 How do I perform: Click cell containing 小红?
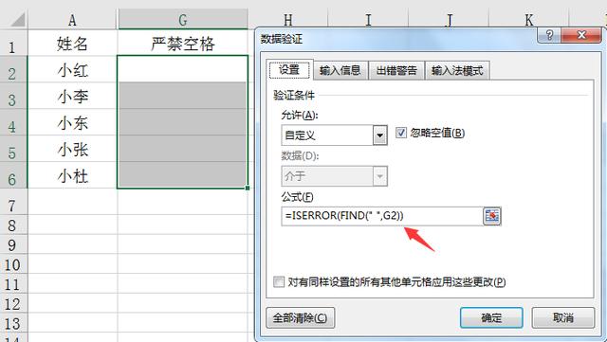pyautogui.click(x=72, y=70)
